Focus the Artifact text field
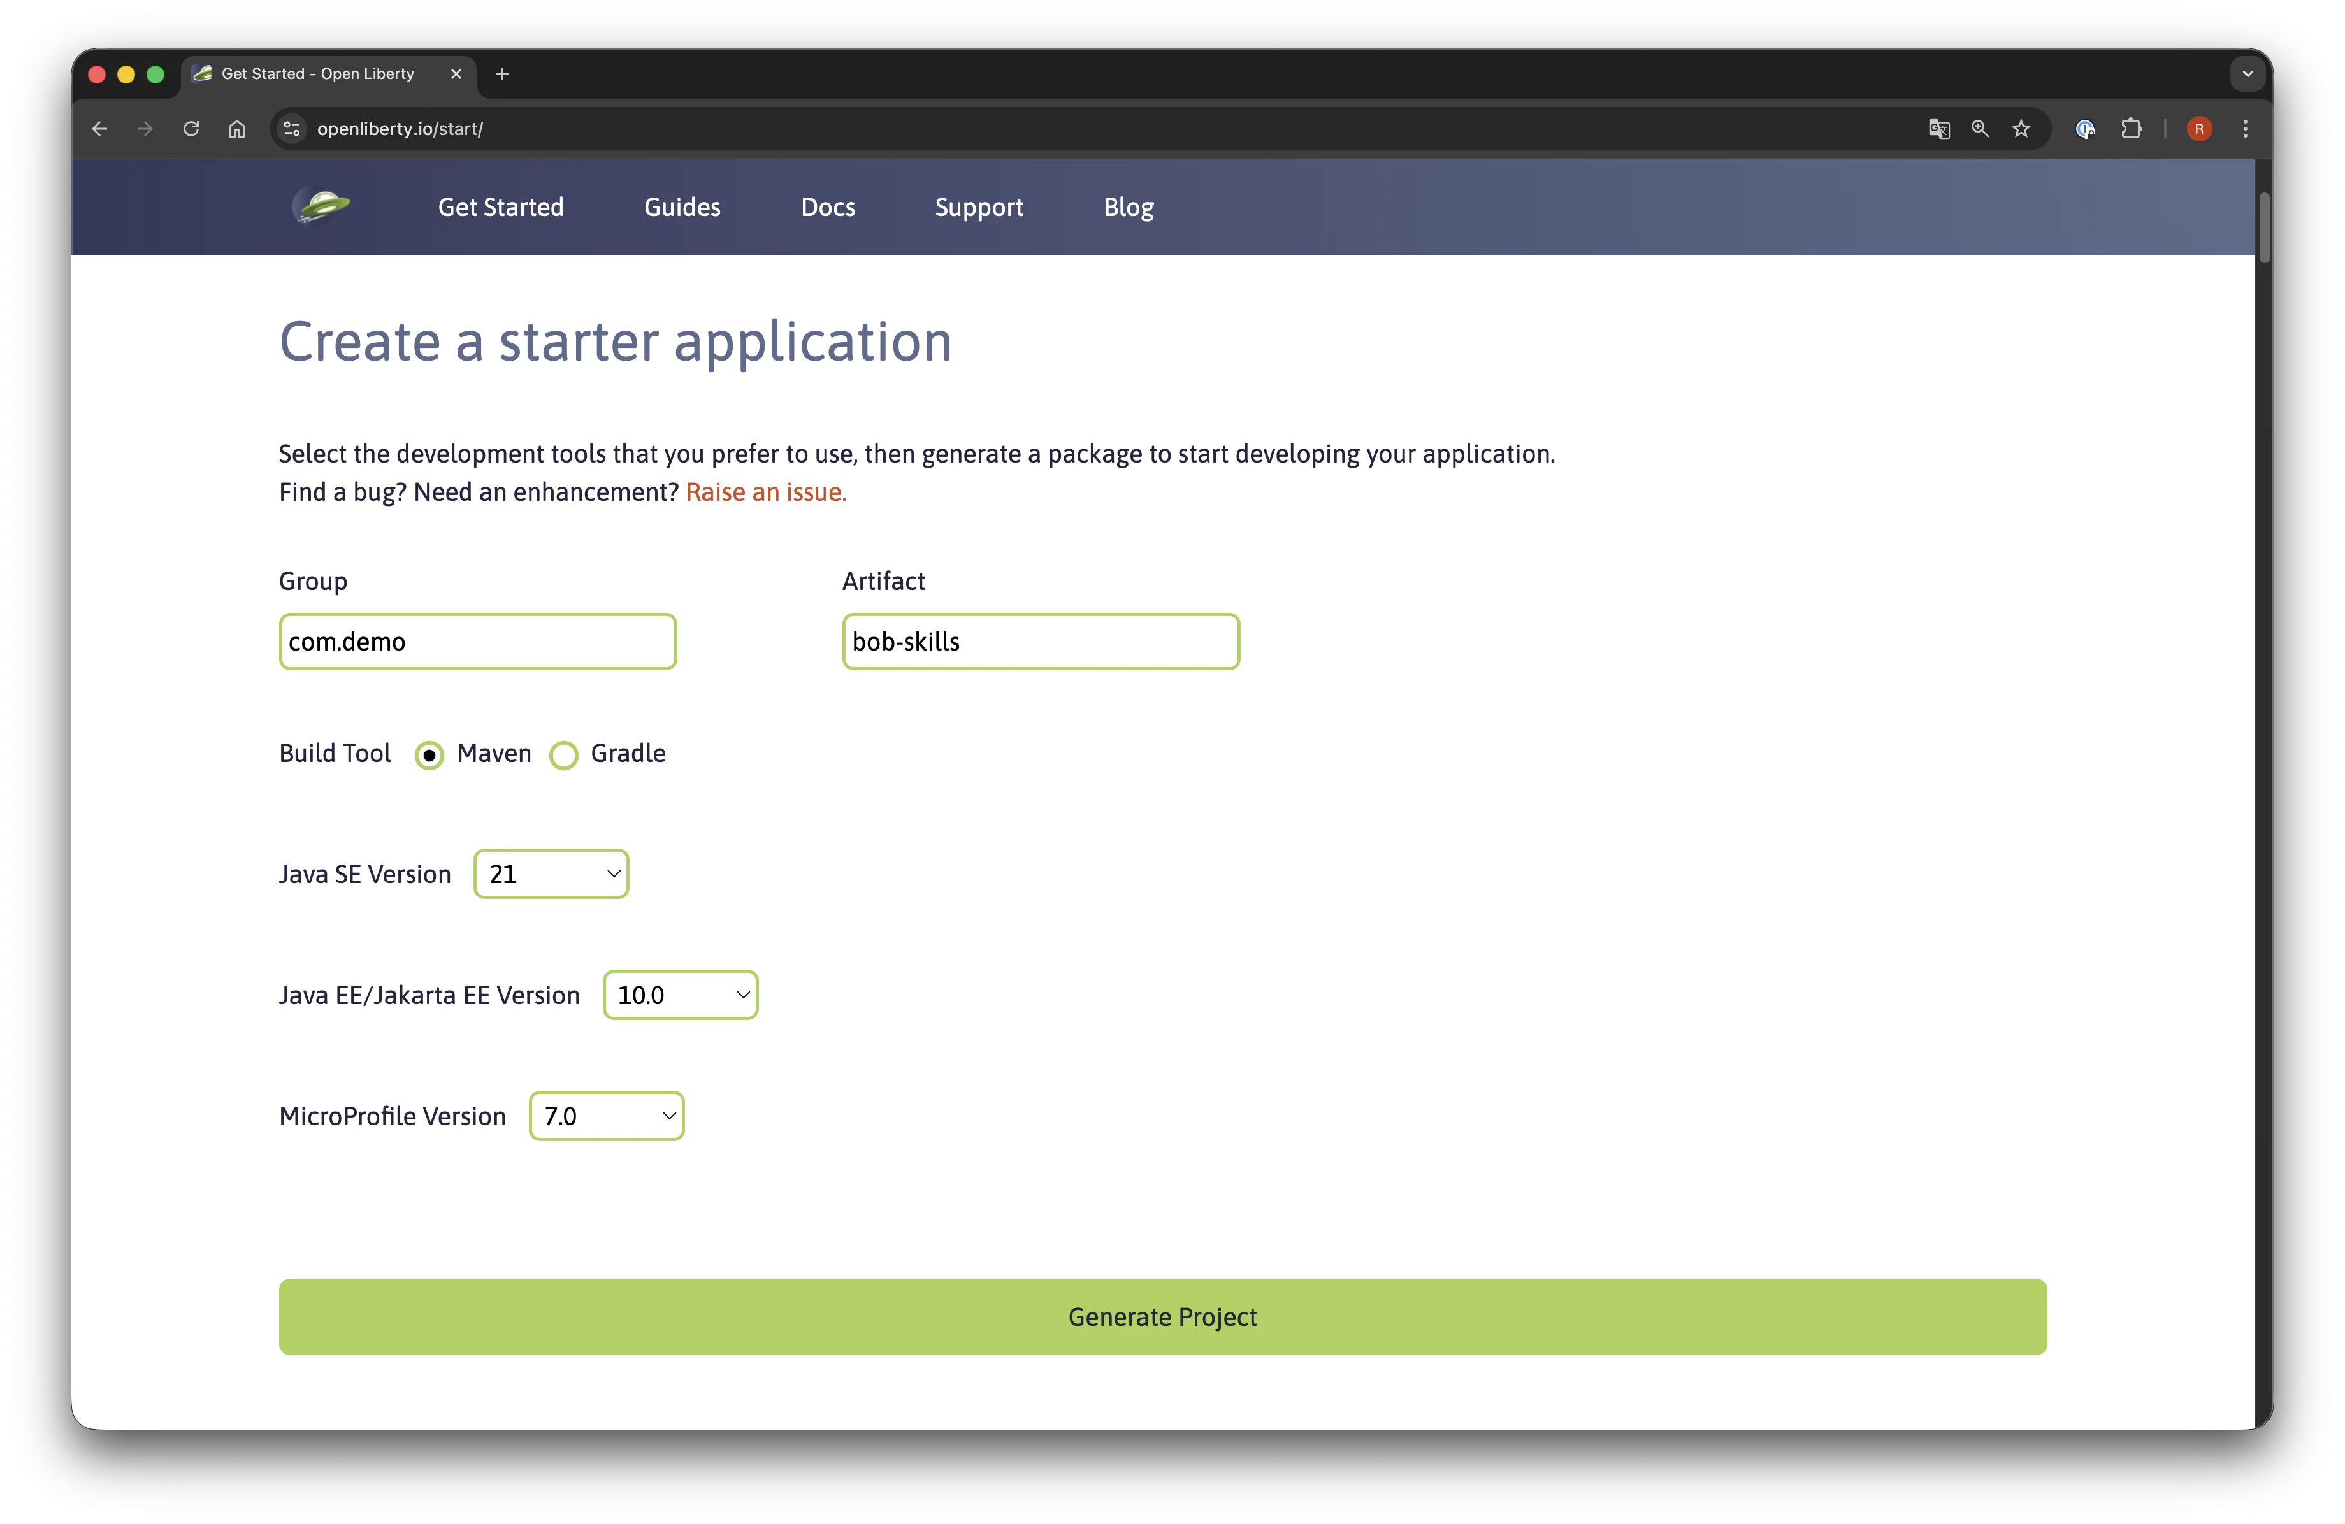Screen dimensions: 2345x1524 (x=1041, y=642)
